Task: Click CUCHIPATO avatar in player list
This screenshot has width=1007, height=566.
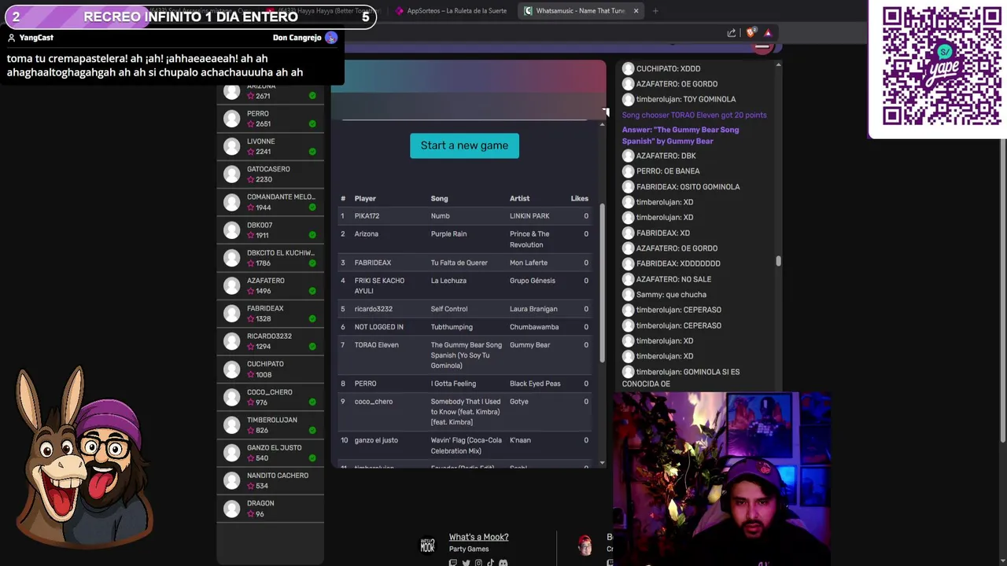Action: (231, 369)
